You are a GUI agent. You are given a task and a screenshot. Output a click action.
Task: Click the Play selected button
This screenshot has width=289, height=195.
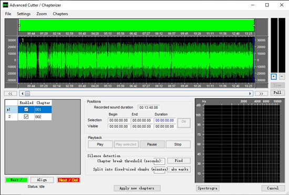coord(126,145)
